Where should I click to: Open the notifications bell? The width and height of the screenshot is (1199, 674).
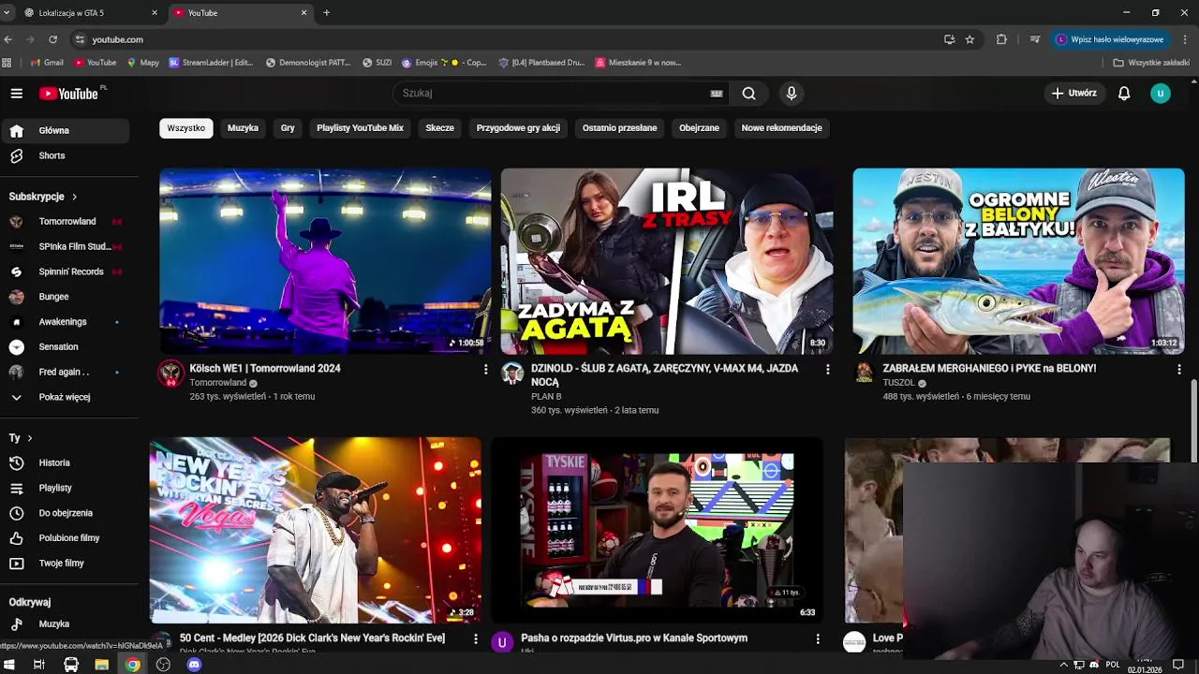[1124, 93]
